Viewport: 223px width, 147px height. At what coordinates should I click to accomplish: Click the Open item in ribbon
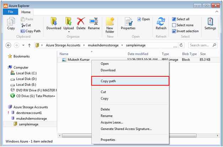tap(143, 19)
